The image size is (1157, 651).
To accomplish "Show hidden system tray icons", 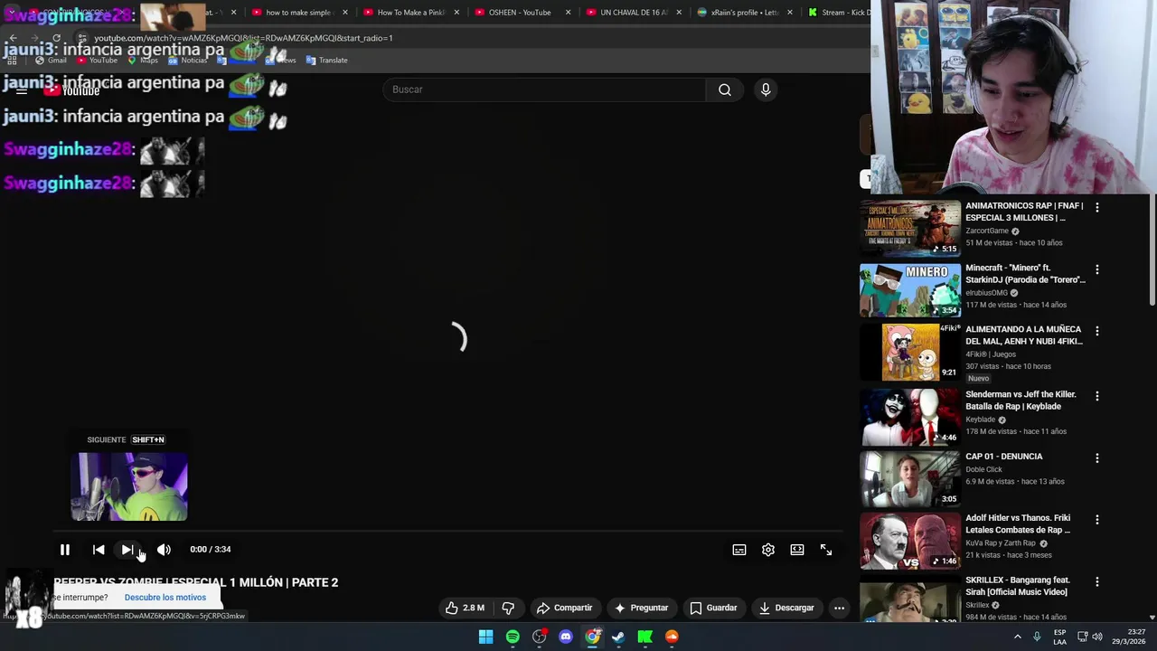I will coord(1017,637).
